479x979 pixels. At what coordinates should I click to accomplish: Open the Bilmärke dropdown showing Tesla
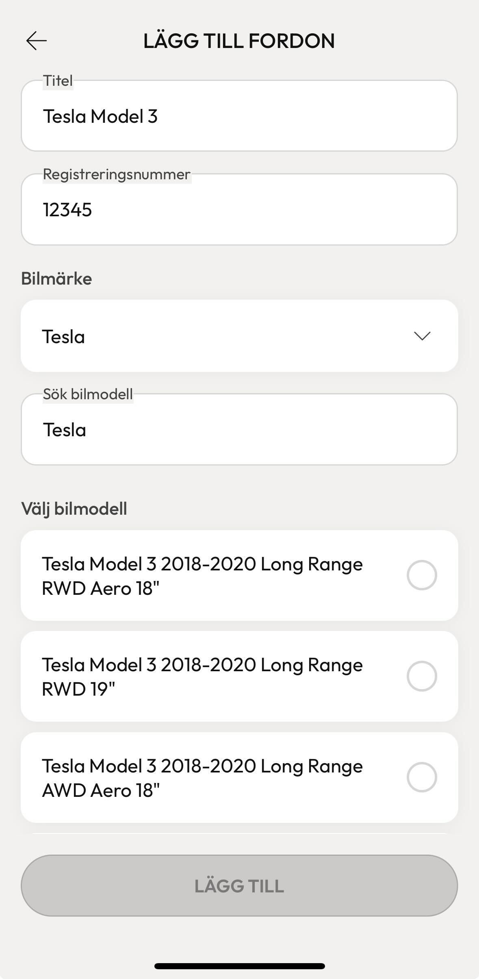click(x=239, y=336)
